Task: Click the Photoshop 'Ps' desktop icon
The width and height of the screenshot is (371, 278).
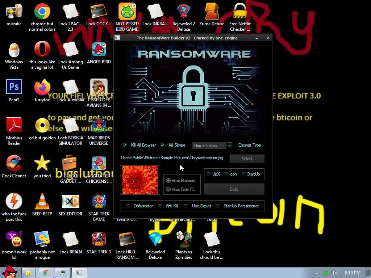Action: 14,87
